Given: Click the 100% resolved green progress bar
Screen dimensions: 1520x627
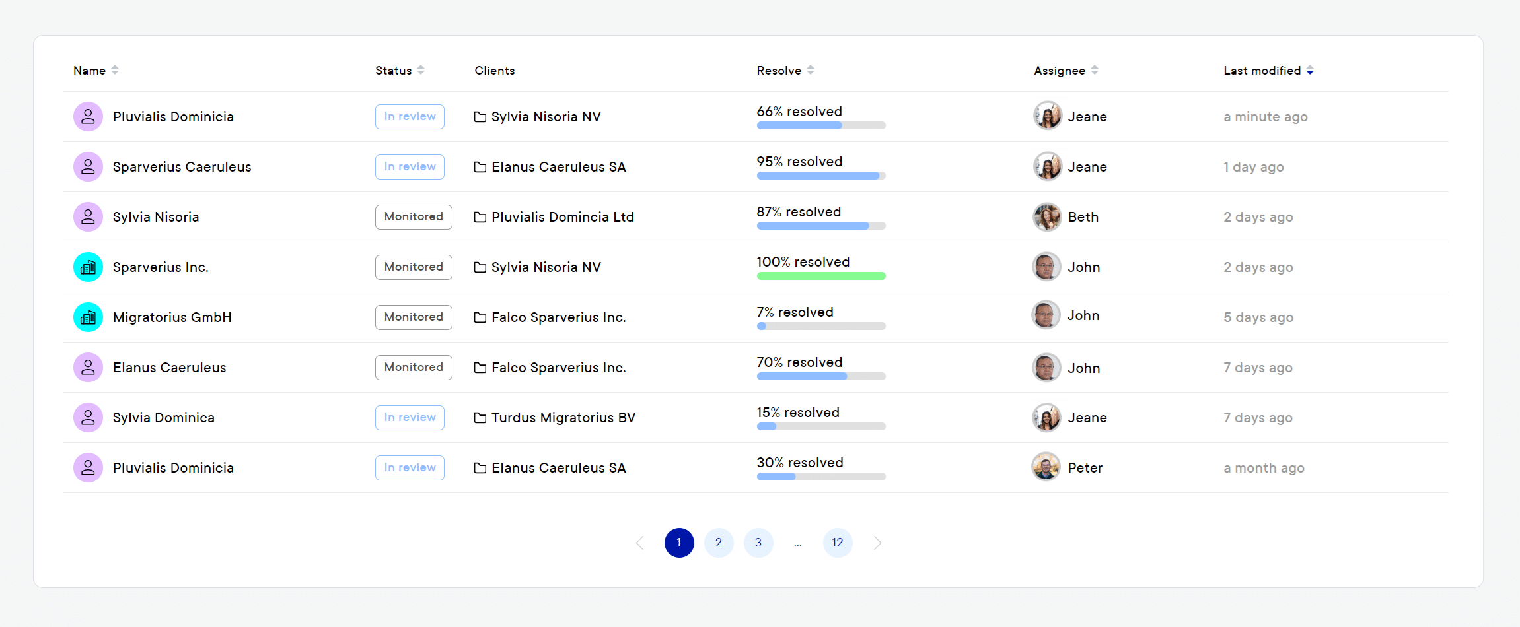Looking at the screenshot, I should coord(821,276).
